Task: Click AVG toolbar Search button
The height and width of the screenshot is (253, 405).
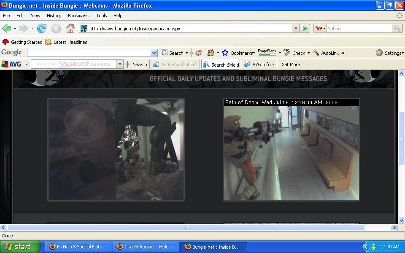Action: coord(140,64)
